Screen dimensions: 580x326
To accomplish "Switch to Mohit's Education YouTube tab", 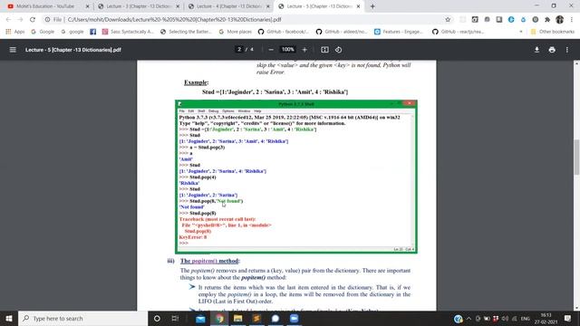I will point(46,6).
